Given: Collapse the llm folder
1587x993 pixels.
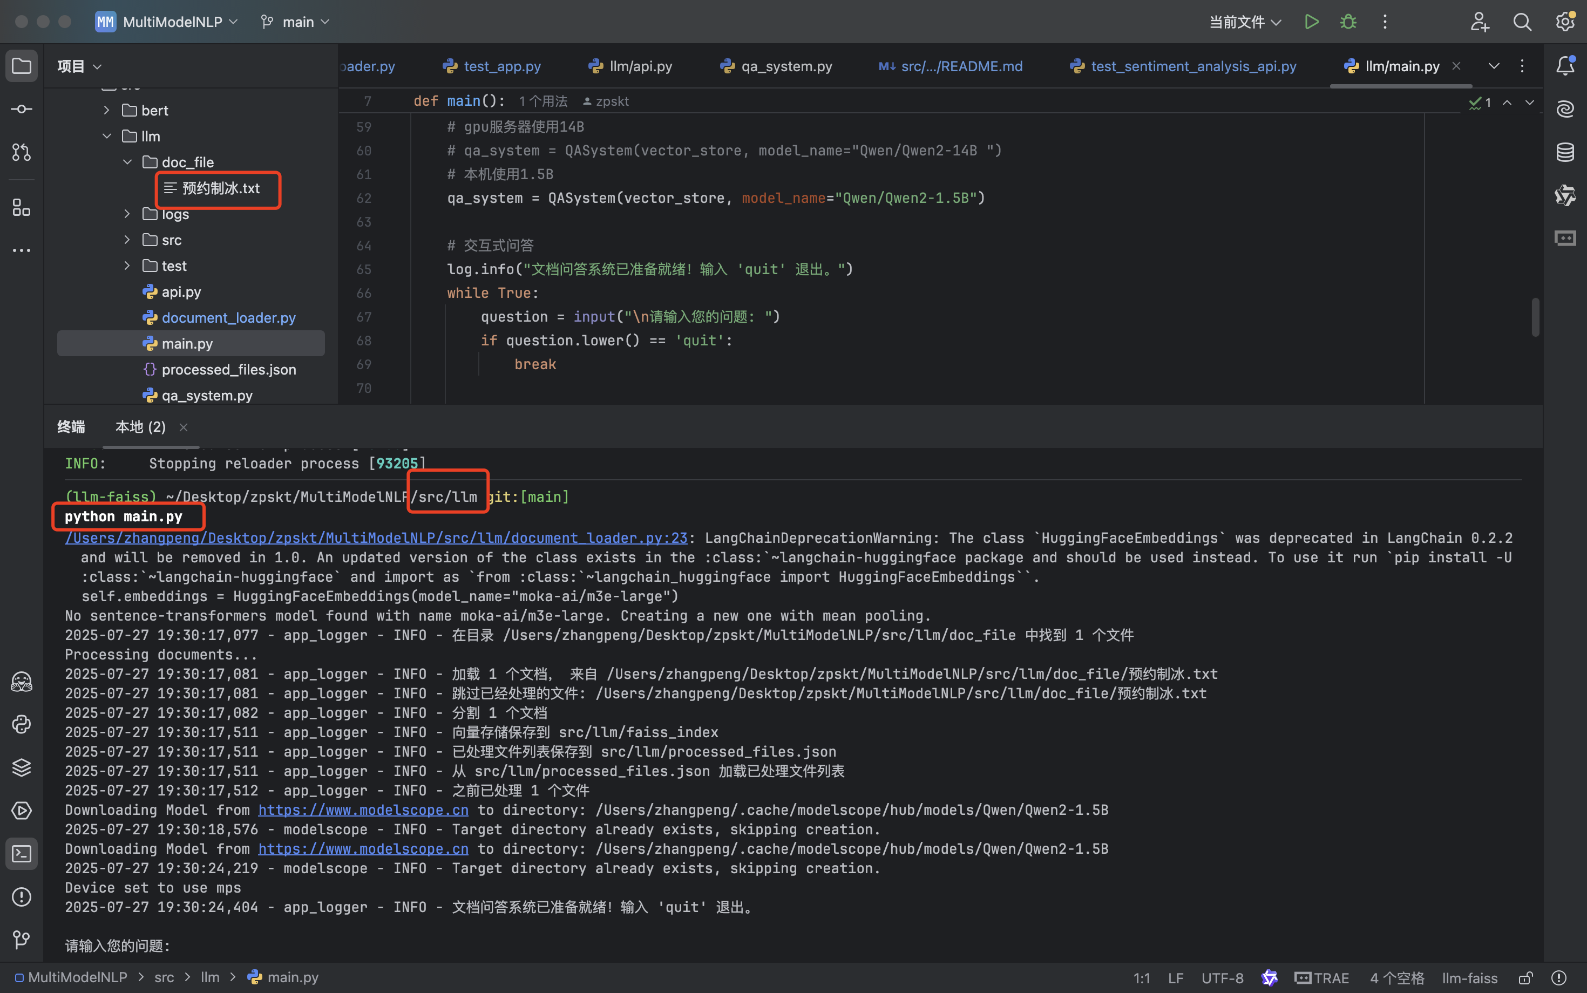Looking at the screenshot, I should coord(106,136).
